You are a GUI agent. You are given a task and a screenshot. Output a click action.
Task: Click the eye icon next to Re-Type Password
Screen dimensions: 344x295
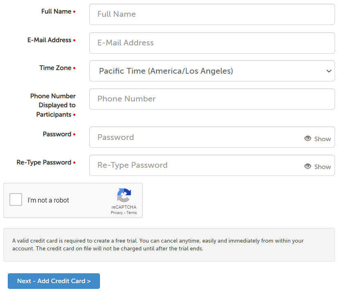[x=308, y=167]
